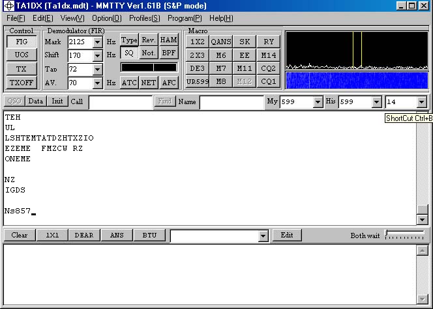Open the Shift frequency dropdown
The height and width of the screenshot is (309, 433).
coord(98,55)
